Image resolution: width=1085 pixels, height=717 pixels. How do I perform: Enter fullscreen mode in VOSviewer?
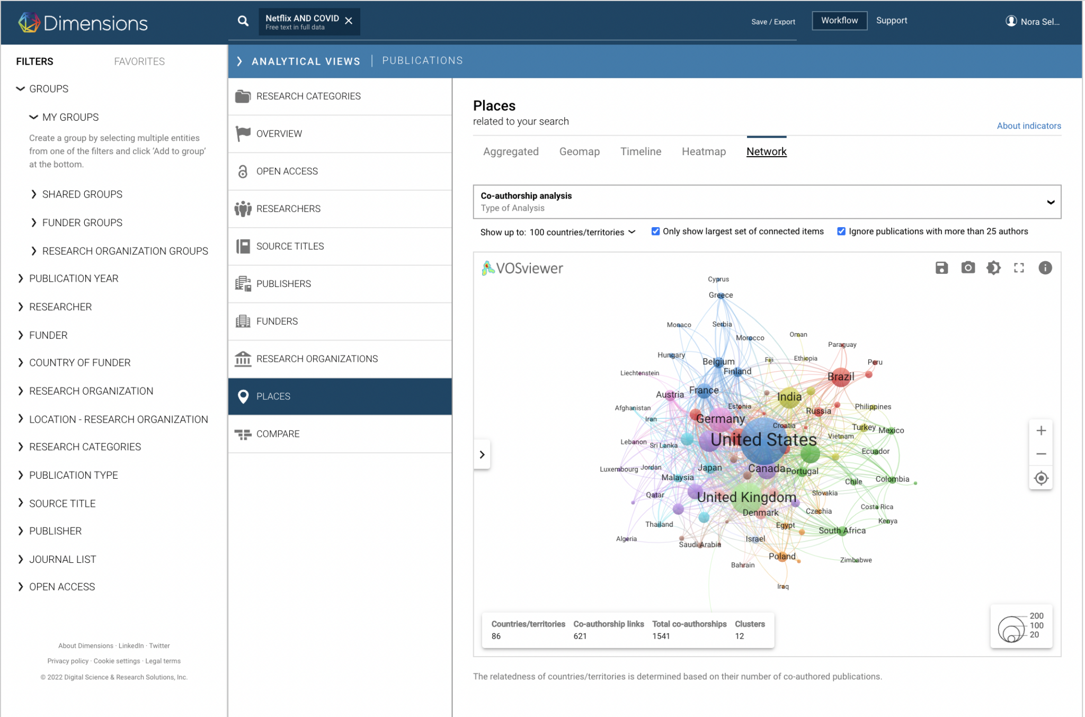[1019, 268]
